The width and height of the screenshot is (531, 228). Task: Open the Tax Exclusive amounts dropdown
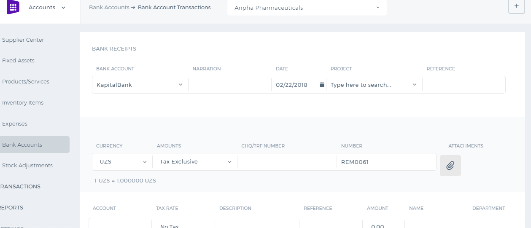[x=195, y=162]
